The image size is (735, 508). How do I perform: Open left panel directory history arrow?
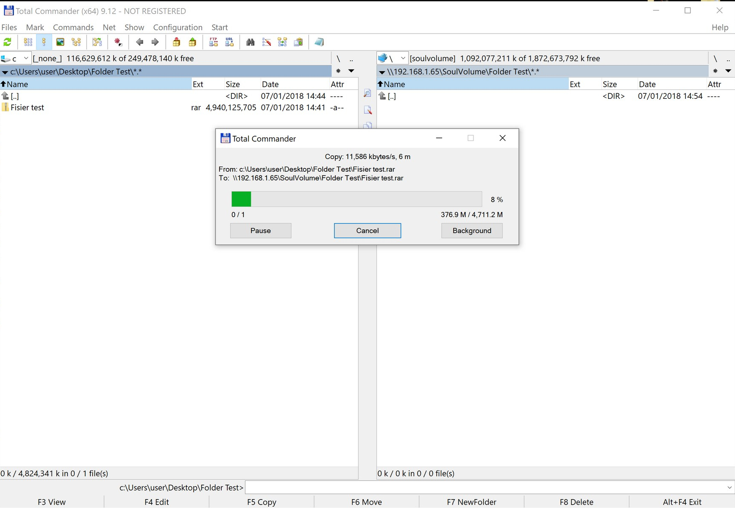tap(351, 71)
